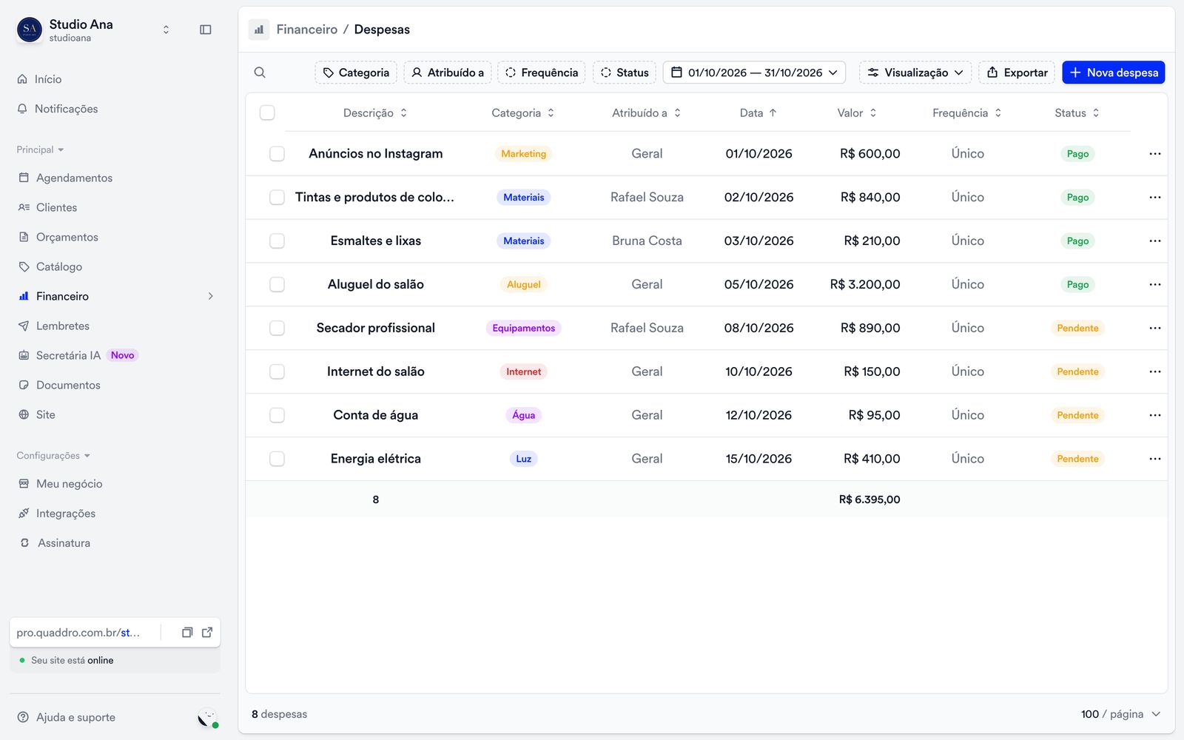Click the support chat avatar icon
The image size is (1184, 740).
pos(207,718)
